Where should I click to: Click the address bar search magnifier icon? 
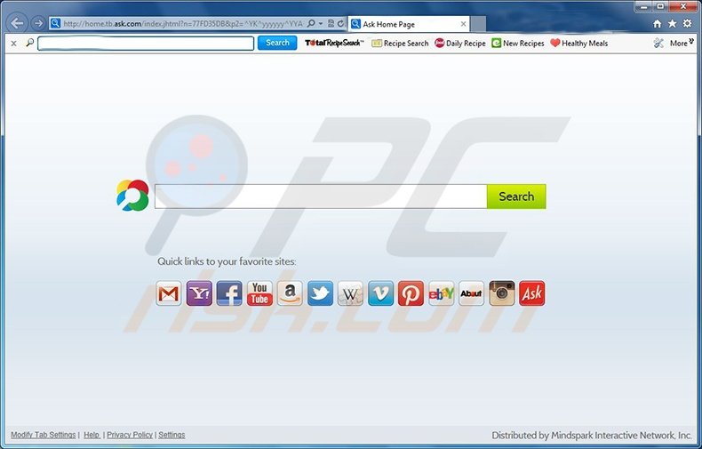pyautogui.click(x=311, y=23)
